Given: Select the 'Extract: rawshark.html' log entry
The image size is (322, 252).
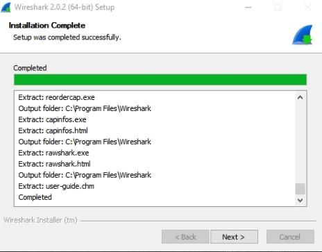Looking at the screenshot, I should pos(54,164).
